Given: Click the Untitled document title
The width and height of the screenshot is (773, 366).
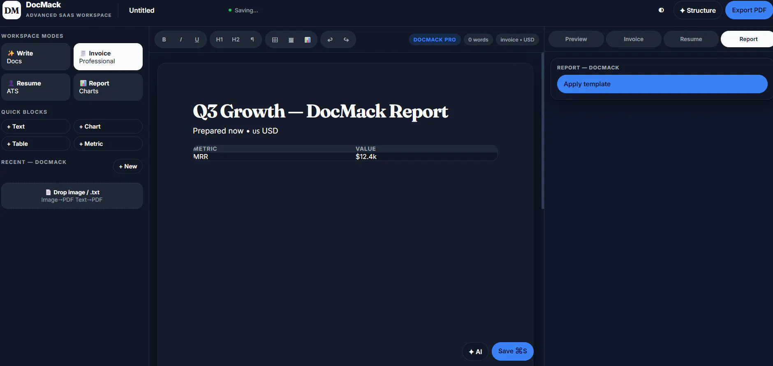Looking at the screenshot, I should pyautogui.click(x=142, y=10).
